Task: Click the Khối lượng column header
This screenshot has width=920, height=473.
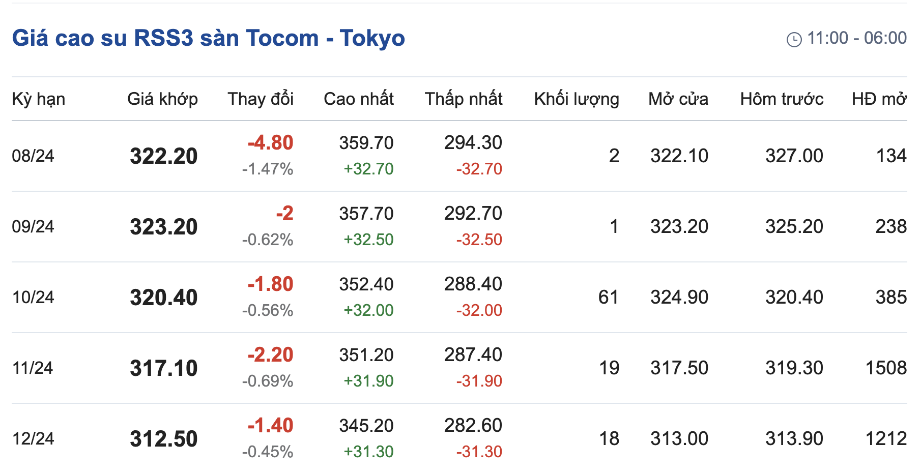Action: (x=577, y=99)
